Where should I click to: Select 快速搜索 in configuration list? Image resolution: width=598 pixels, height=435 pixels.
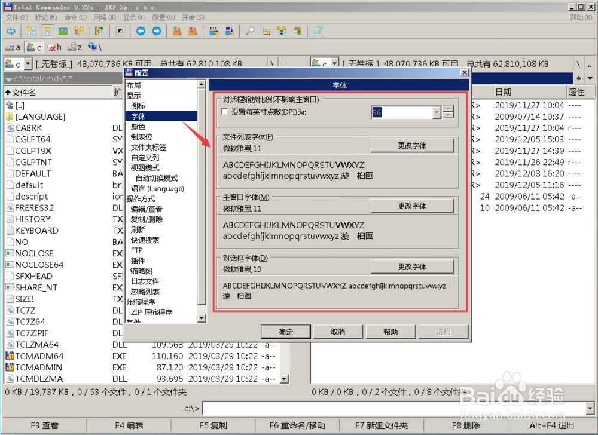click(x=145, y=240)
